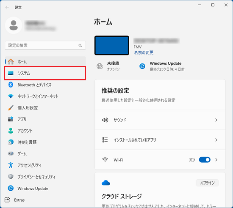The image size is (233, 208).
Task: Open the サウンド settings row
Action: click(x=160, y=120)
